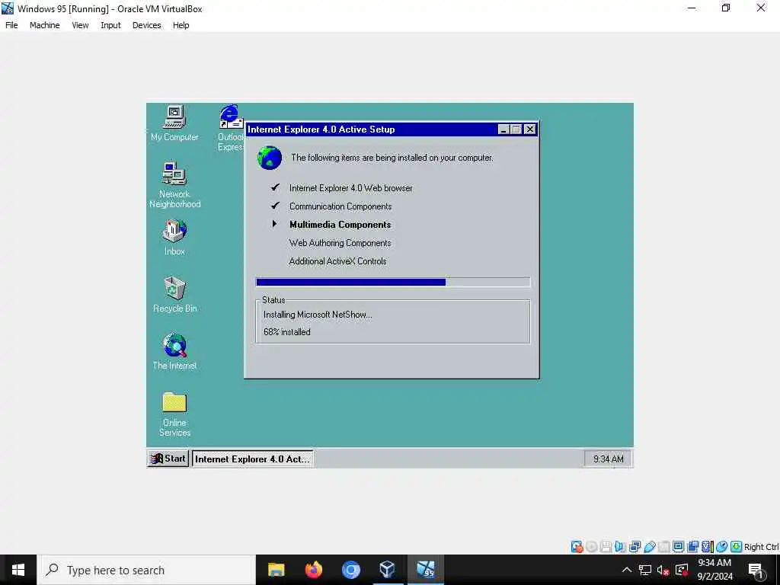The height and width of the screenshot is (585, 780).
Task: Click the host network tray icon
Action: [645, 570]
